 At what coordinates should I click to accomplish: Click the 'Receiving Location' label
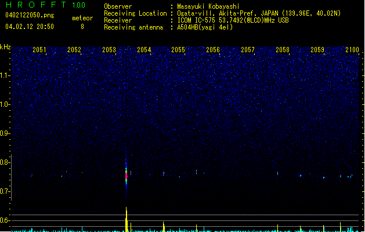[x=135, y=13]
